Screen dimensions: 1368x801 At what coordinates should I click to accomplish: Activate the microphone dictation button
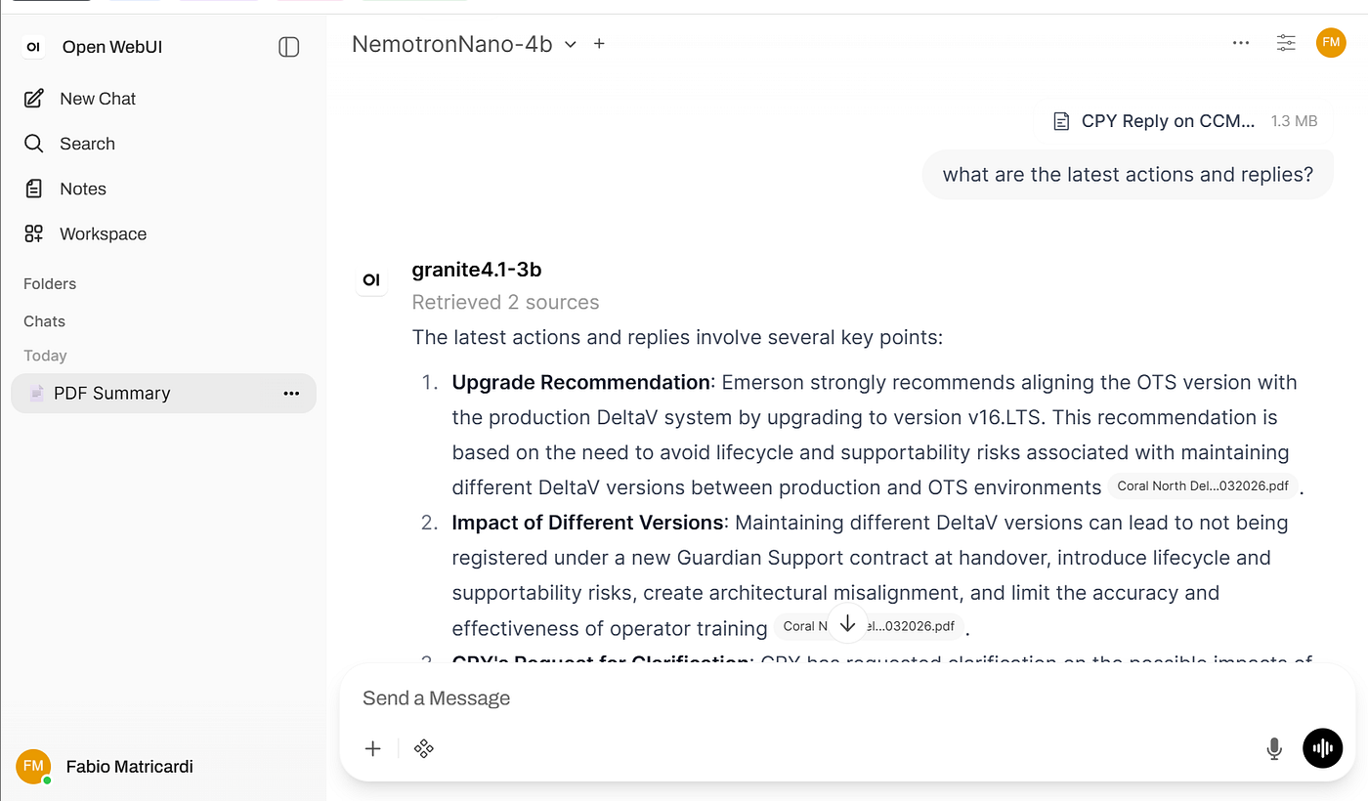[x=1274, y=749]
